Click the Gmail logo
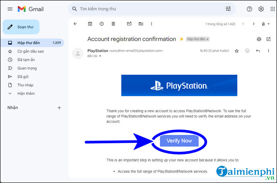 click(31, 9)
